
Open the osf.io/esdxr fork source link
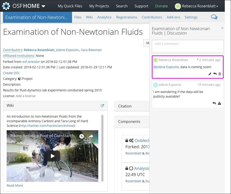pyautogui.click(x=31, y=62)
